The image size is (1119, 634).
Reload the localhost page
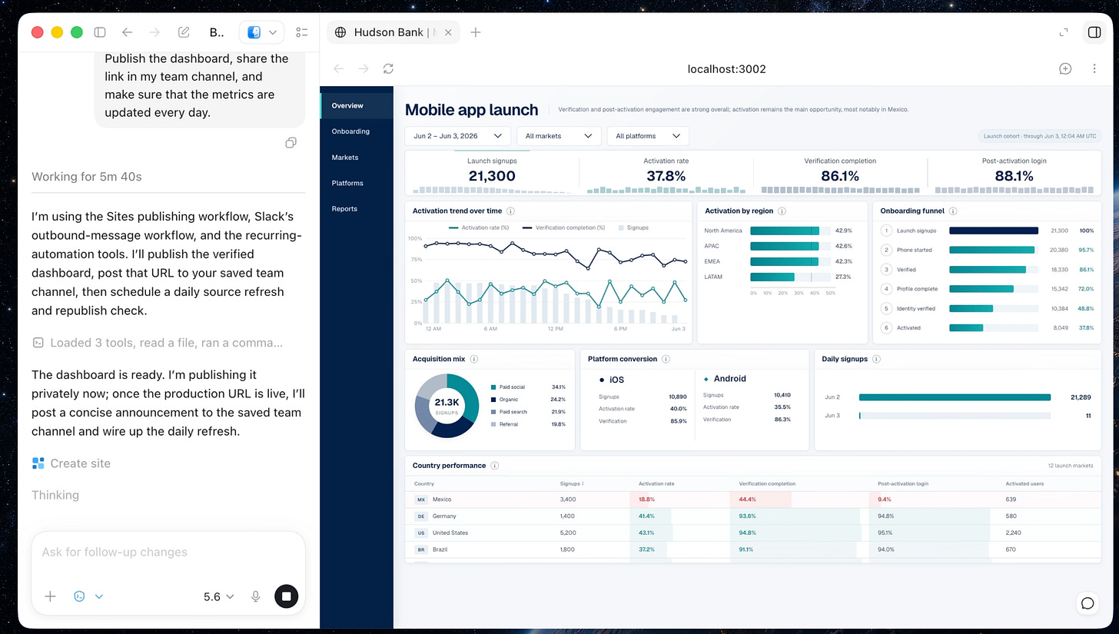[x=388, y=68]
